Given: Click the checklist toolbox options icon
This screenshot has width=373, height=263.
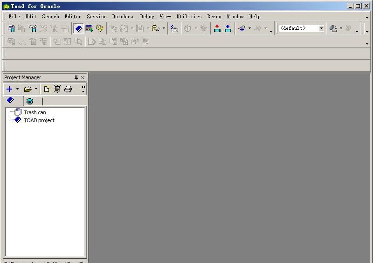Looking at the screenshot, I should point(174,28).
